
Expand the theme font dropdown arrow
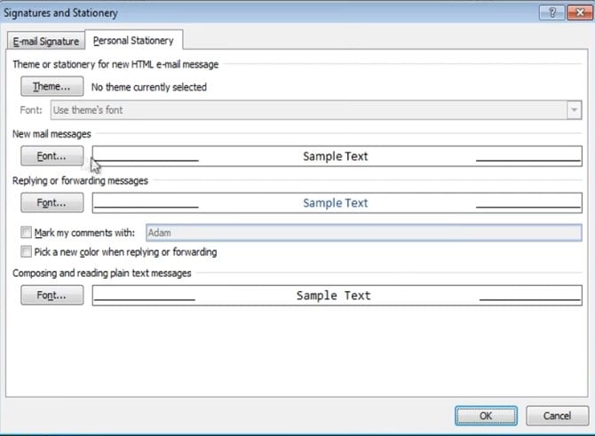(x=573, y=110)
